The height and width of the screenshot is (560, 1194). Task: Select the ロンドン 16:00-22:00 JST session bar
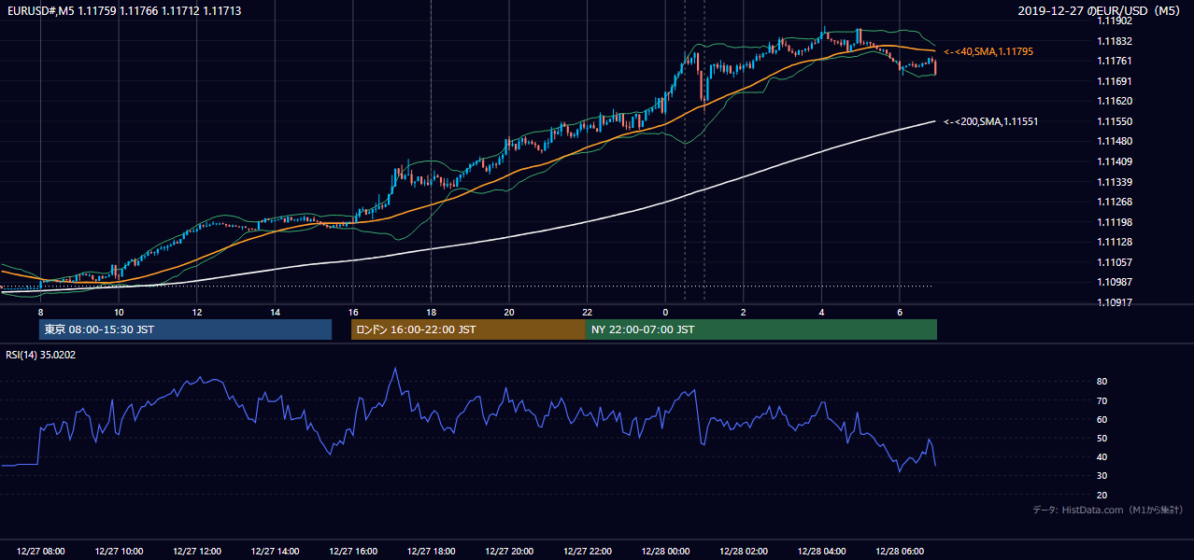468,329
